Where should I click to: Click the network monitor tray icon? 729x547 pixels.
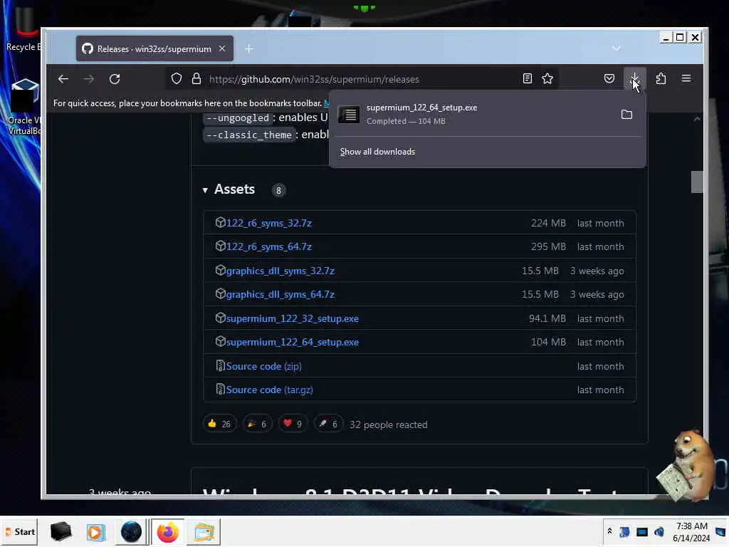pos(642,531)
